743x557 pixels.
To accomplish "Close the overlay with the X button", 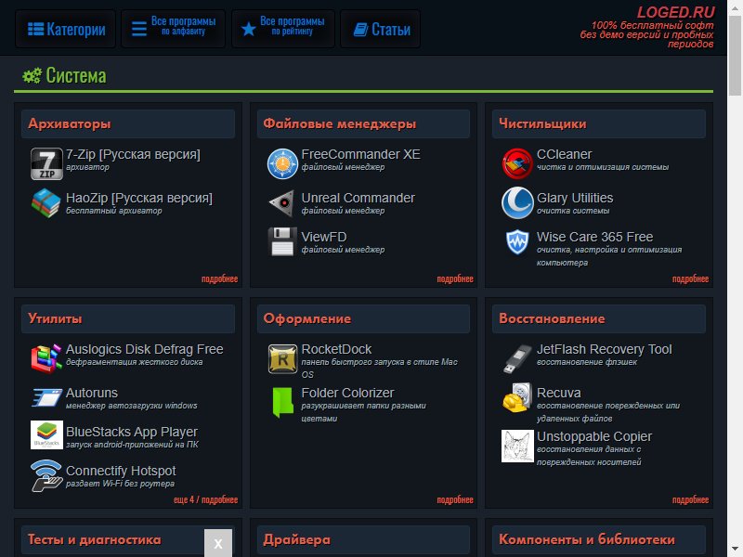I will (x=218, y=543).
